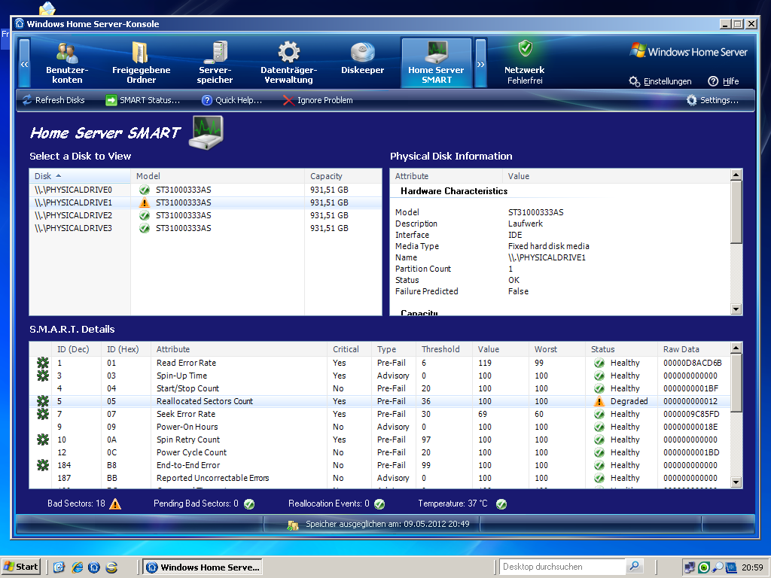Click the Desktop durchsuchen search field

(x=562, y=567)
